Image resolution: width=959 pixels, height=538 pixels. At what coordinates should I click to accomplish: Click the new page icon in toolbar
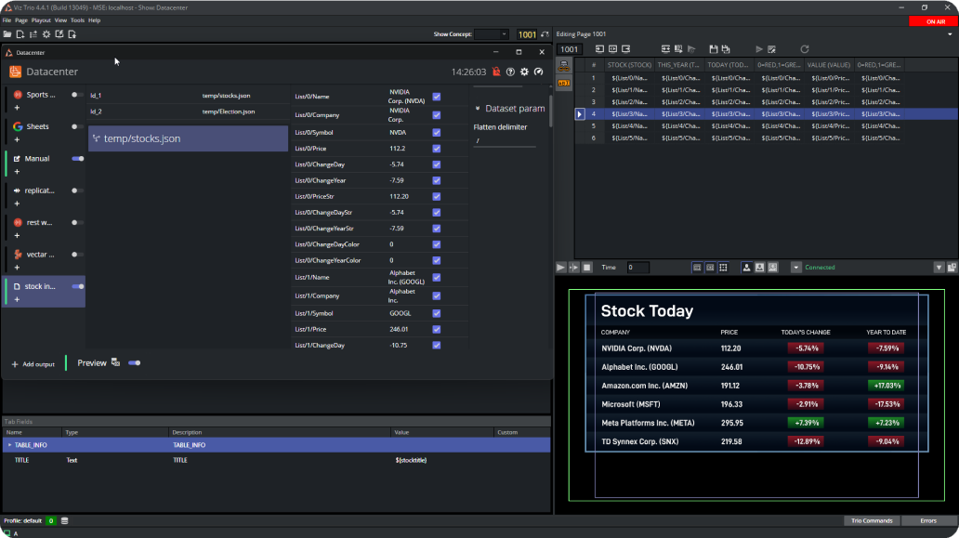(x=20, y=34)
